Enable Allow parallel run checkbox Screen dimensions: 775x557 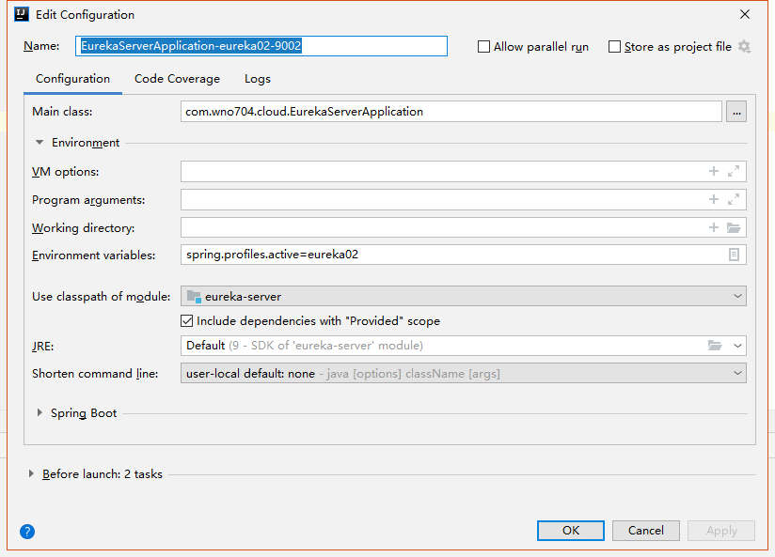[x=484, y=47]
